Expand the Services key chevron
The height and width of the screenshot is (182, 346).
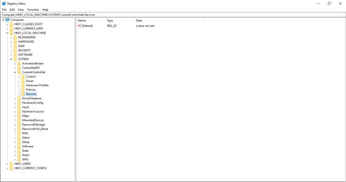(x=19, y=94)
